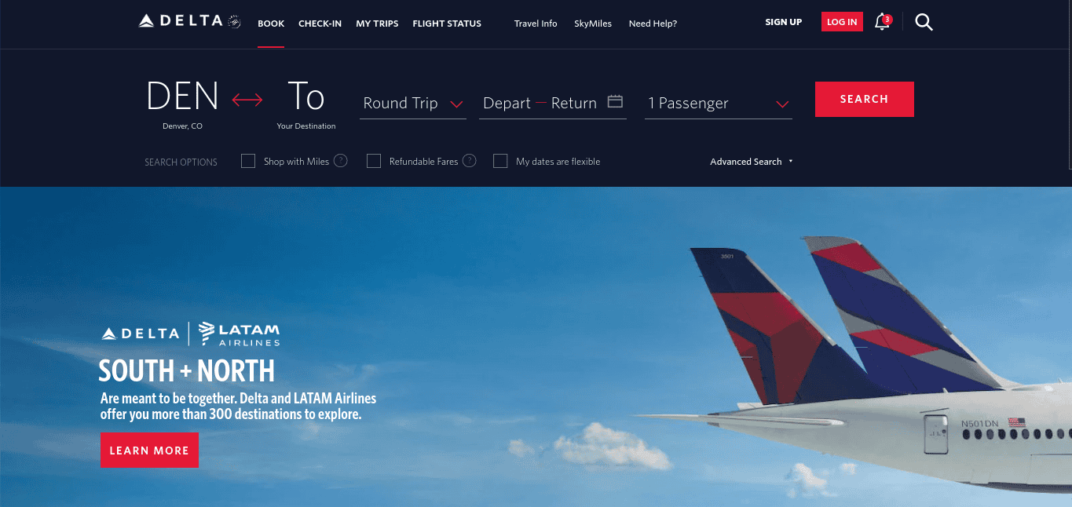Go to the Delta logo homepage
This screenshot has height=507, width=1072.
point(189,22)
